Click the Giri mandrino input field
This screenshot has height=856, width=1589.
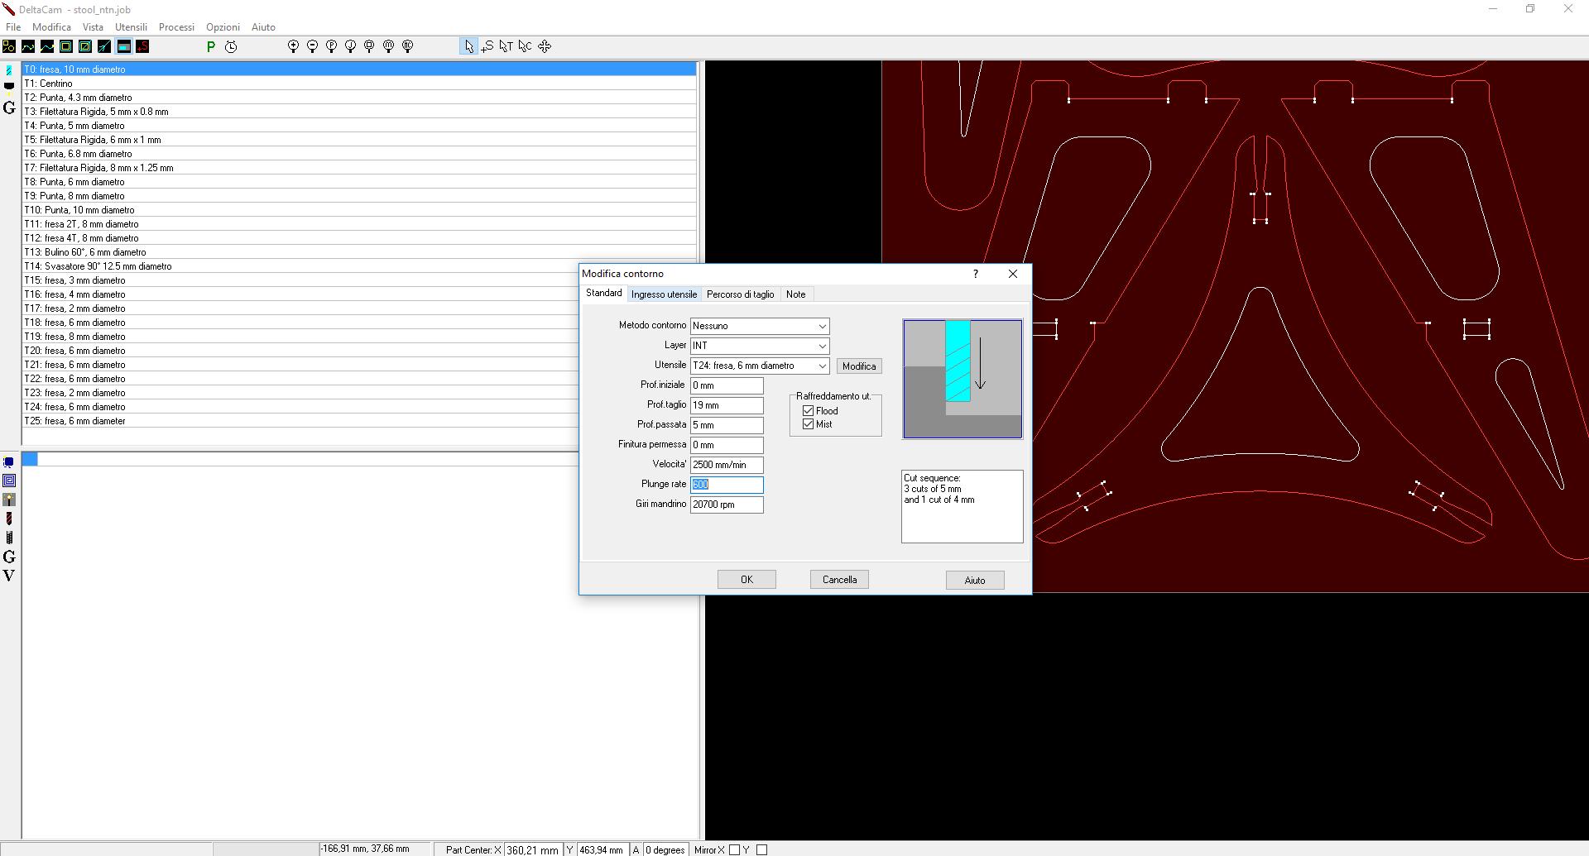[x=727, y=505]
